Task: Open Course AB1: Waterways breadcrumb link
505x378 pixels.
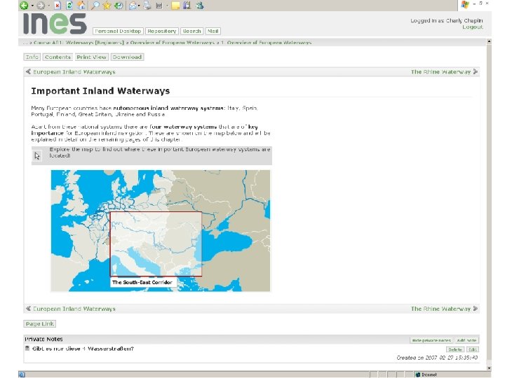Action: tap(79, 43)
